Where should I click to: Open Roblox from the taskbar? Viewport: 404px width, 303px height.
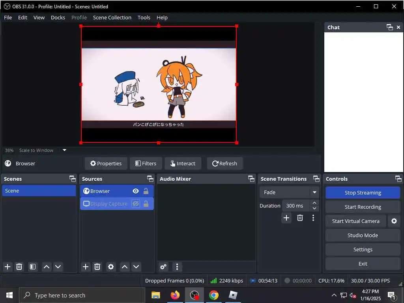tap(233, 295)
